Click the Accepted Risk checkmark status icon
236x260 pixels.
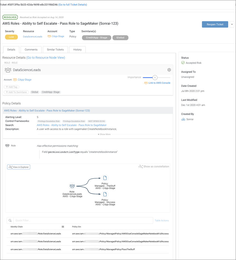pos(183,63)
